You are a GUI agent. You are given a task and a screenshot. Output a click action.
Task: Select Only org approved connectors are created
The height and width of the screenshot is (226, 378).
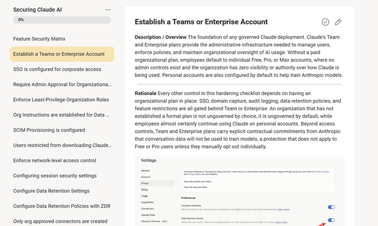click(60, 221)
